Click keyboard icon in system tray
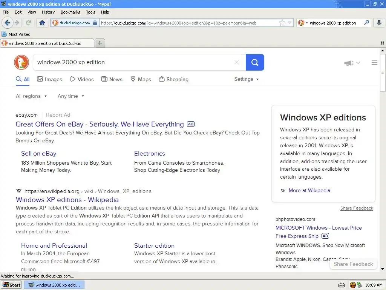 [342, 285]
